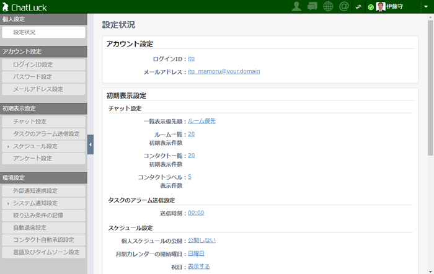Open チャット設定 in the sidebar
Screen dimensions: 434x274
click(x=43, y=122)
